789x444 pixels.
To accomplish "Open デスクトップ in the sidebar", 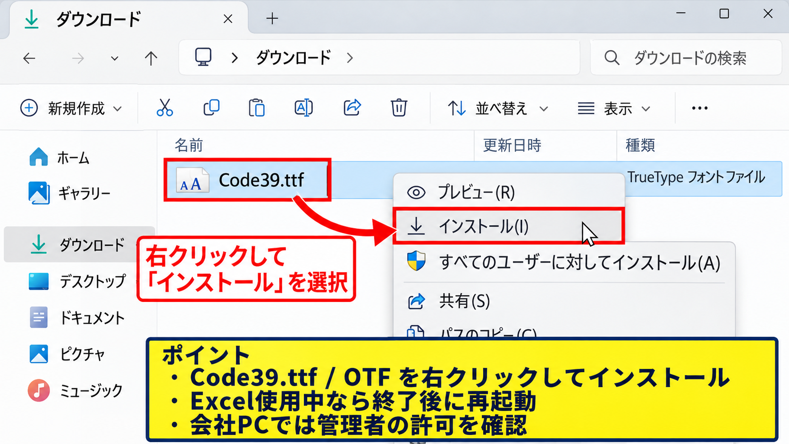I will tap(78, 281).
